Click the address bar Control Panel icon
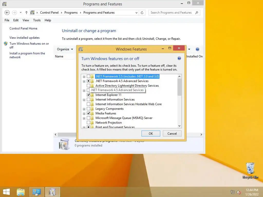The image size is (263, 197). (x=33, y=13)
